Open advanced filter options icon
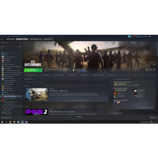The height and width of the screenshot is (158, 158). tap(21, 50)
